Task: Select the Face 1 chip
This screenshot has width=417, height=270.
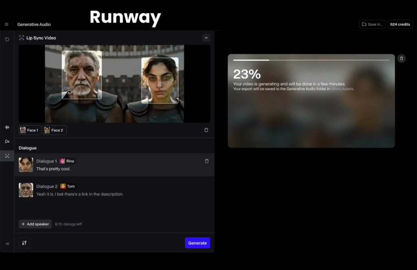Action: [30, 130]
